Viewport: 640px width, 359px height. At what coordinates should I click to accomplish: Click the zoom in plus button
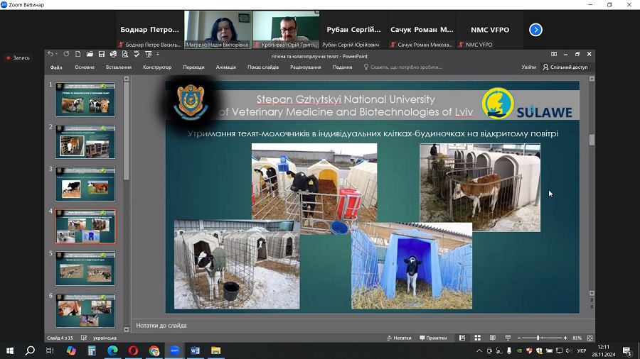[565, 338]
